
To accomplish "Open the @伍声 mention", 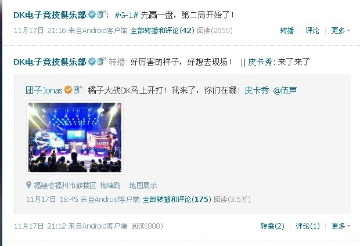I will (285, 91).
